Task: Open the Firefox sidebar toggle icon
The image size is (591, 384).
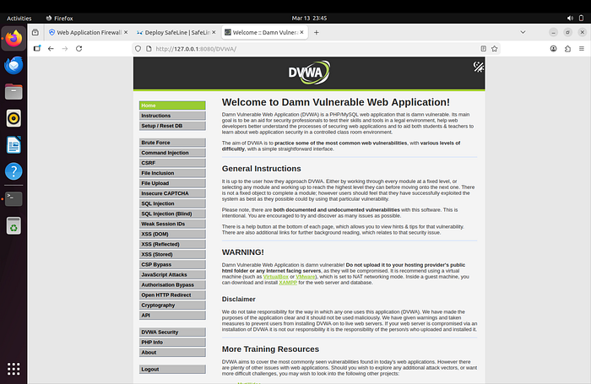Action: (37, 49)
